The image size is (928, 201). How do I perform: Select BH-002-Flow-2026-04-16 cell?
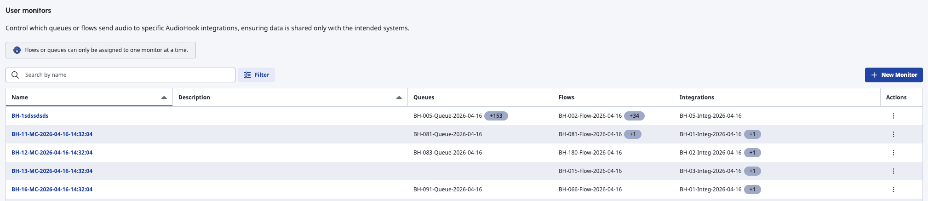tap(590, 116)
